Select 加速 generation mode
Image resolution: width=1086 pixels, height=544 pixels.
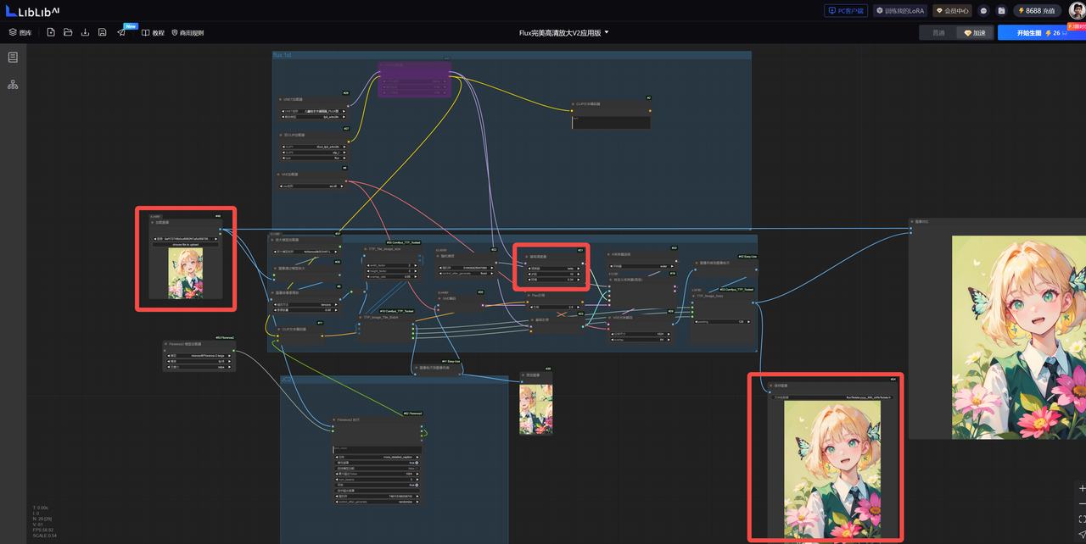click(975, 32)
